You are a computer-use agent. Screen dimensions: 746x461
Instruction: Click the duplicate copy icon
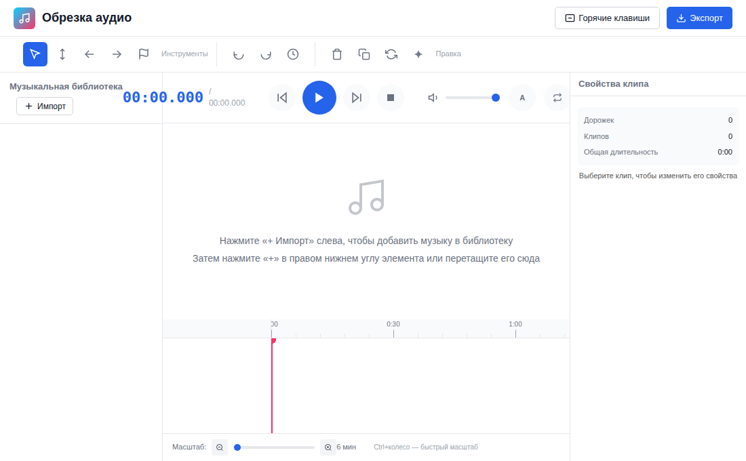[x=364, y=54]
